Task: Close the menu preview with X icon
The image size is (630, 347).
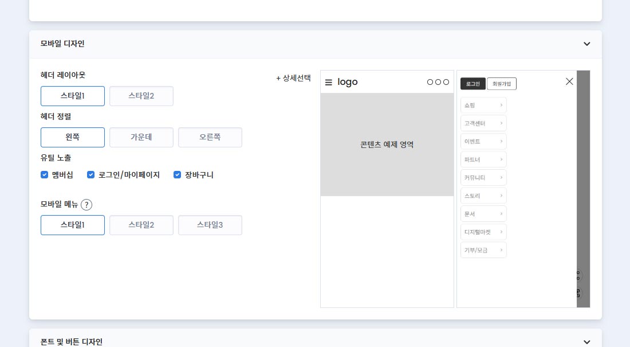Action: (569, 81)
